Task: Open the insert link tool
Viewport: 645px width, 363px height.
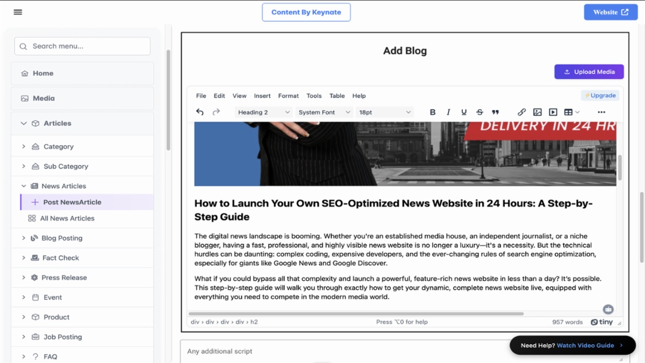Action: pyautogui.click(x=521, y=112)
